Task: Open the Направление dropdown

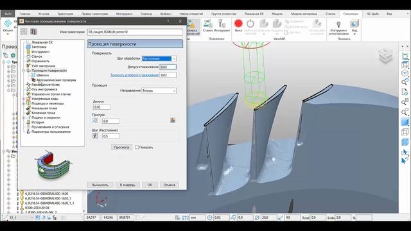Action: point(174,90)
